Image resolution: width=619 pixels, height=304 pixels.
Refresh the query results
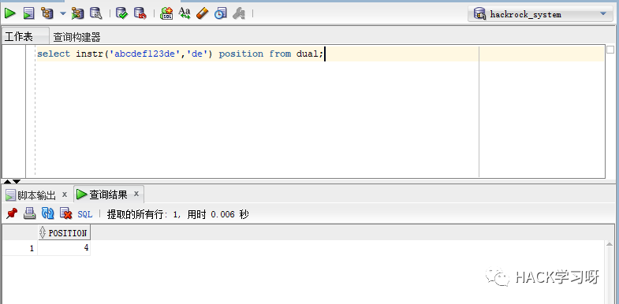48,214
